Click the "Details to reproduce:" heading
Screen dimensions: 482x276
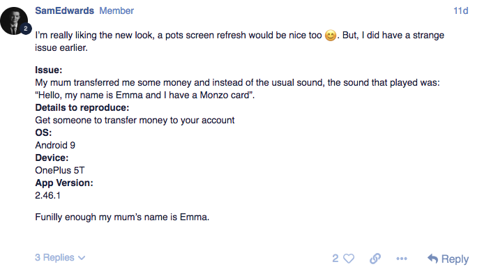[x=82, y=108]
